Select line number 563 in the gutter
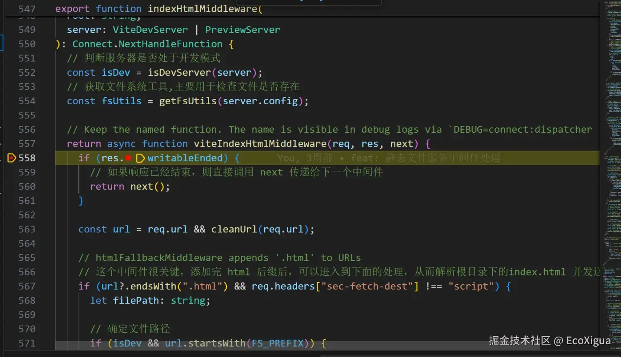This screenshot has width=621, height=357. click(27, 229)
